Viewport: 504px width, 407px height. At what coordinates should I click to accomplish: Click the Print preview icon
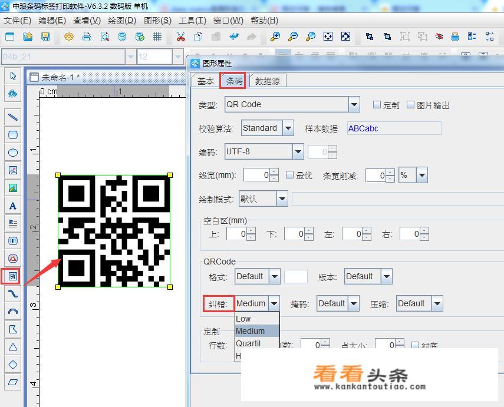pyautogui.click(x=104, y=37)
